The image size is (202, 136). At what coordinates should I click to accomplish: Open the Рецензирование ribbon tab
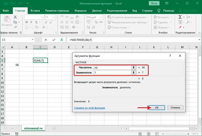tap(117, 11)
